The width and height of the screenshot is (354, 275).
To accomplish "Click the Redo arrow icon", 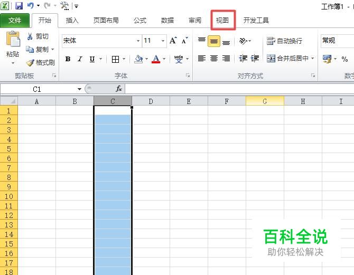I will click(47, 6).
